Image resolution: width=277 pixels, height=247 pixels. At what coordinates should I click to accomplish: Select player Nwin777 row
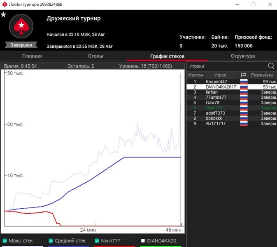(215, 108)
